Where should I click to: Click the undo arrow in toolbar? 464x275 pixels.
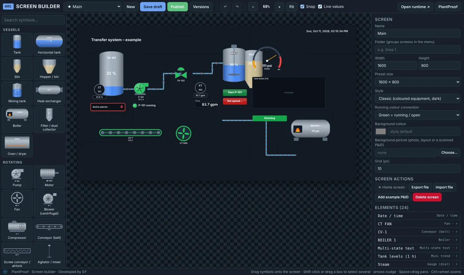pyautogui.click(x=225, y=7)
